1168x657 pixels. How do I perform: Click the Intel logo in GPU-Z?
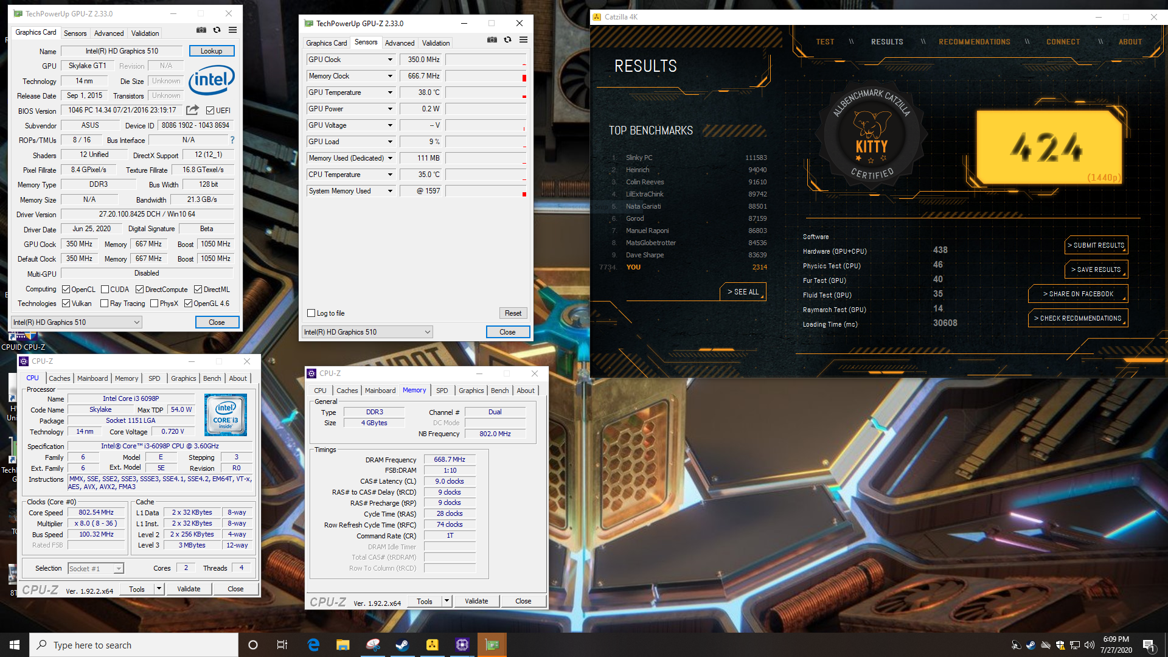pyautogui.click(x=211, y=80)
